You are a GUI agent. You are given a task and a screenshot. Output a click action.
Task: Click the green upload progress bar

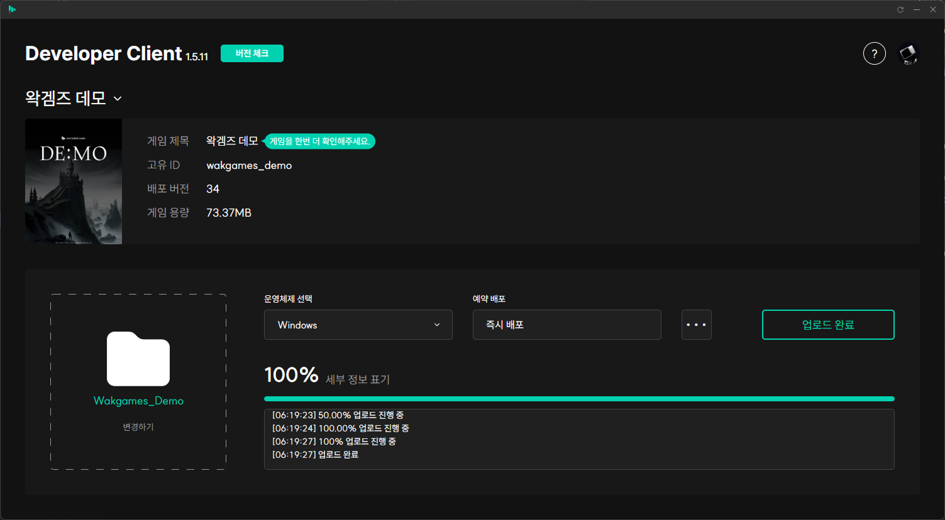(579, 399)
